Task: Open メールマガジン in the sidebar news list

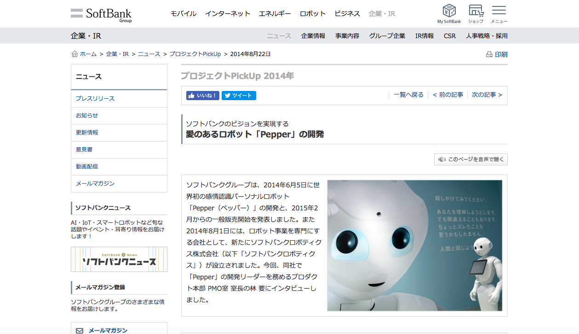Action: pos(119,183)
